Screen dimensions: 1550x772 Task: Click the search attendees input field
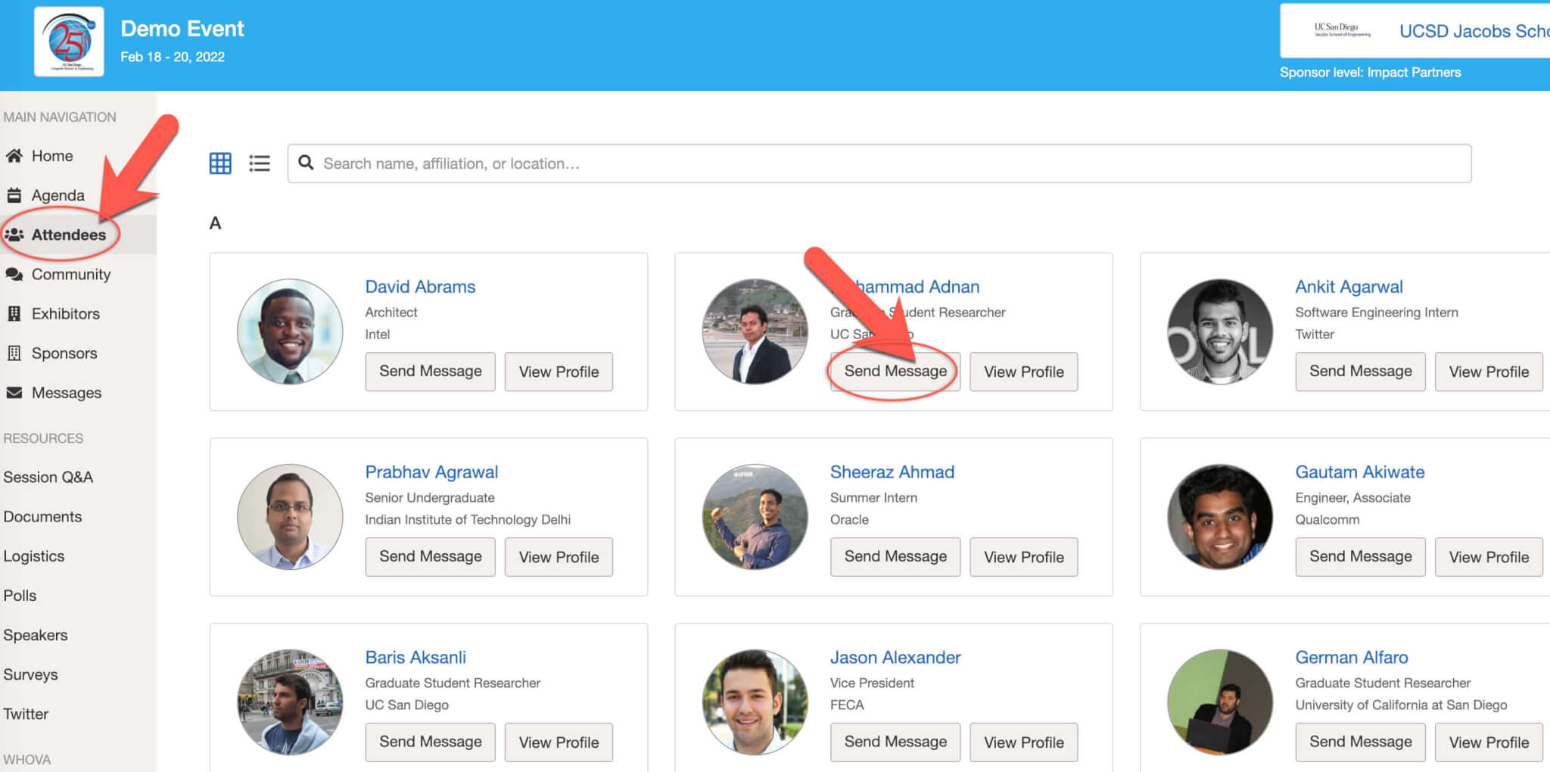pyautogui.click(x=879, y=163)
